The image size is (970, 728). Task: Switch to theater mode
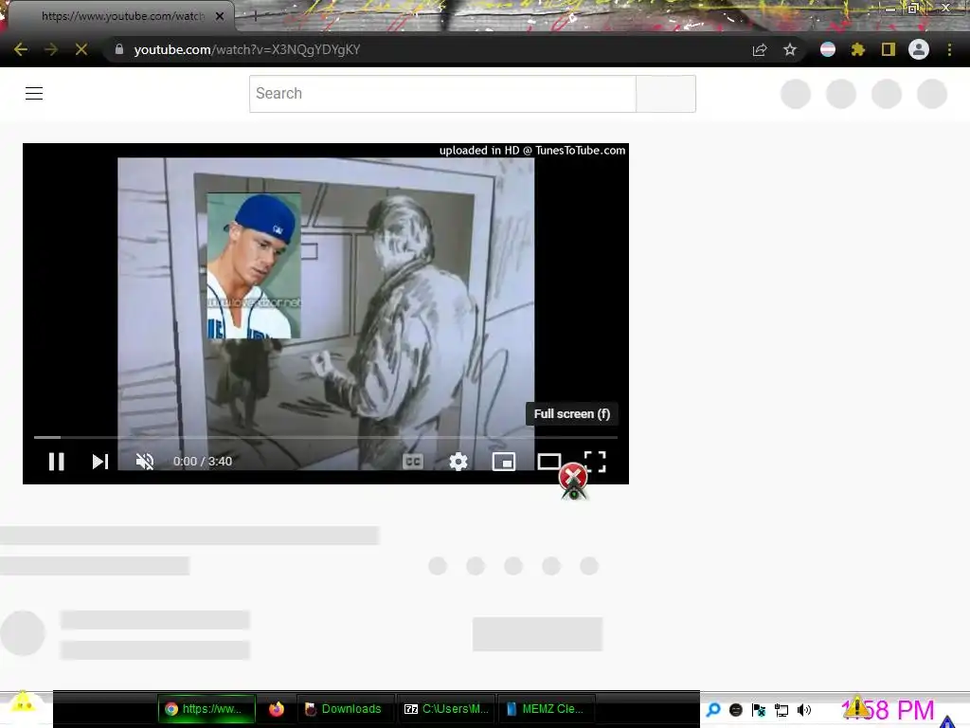tap(548, 462)
